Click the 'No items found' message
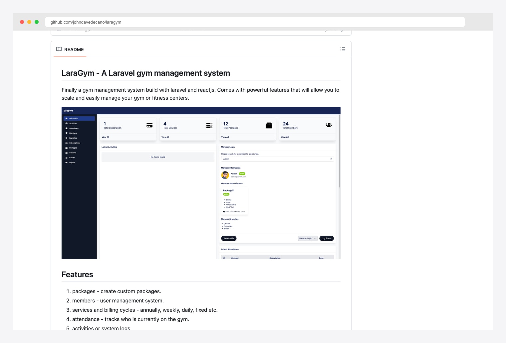This screenshot has width=506, height=343. click(158, 157)
